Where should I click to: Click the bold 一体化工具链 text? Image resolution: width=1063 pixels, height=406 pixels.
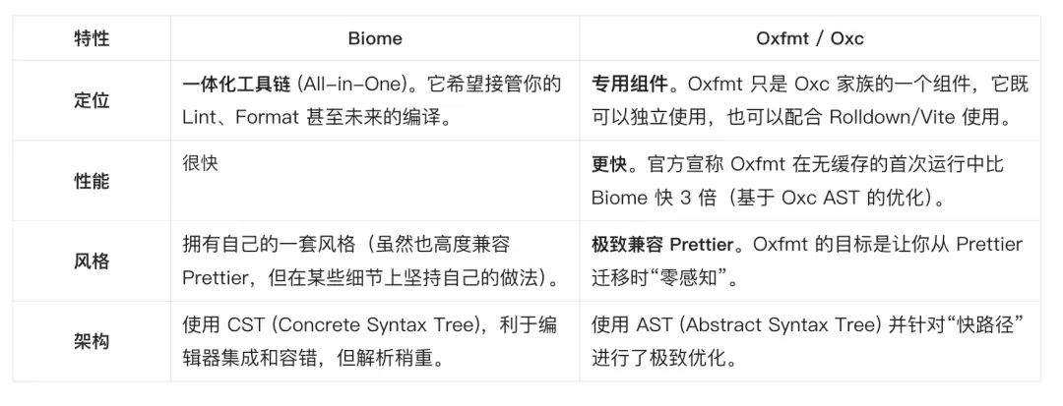tap(229, 85)
